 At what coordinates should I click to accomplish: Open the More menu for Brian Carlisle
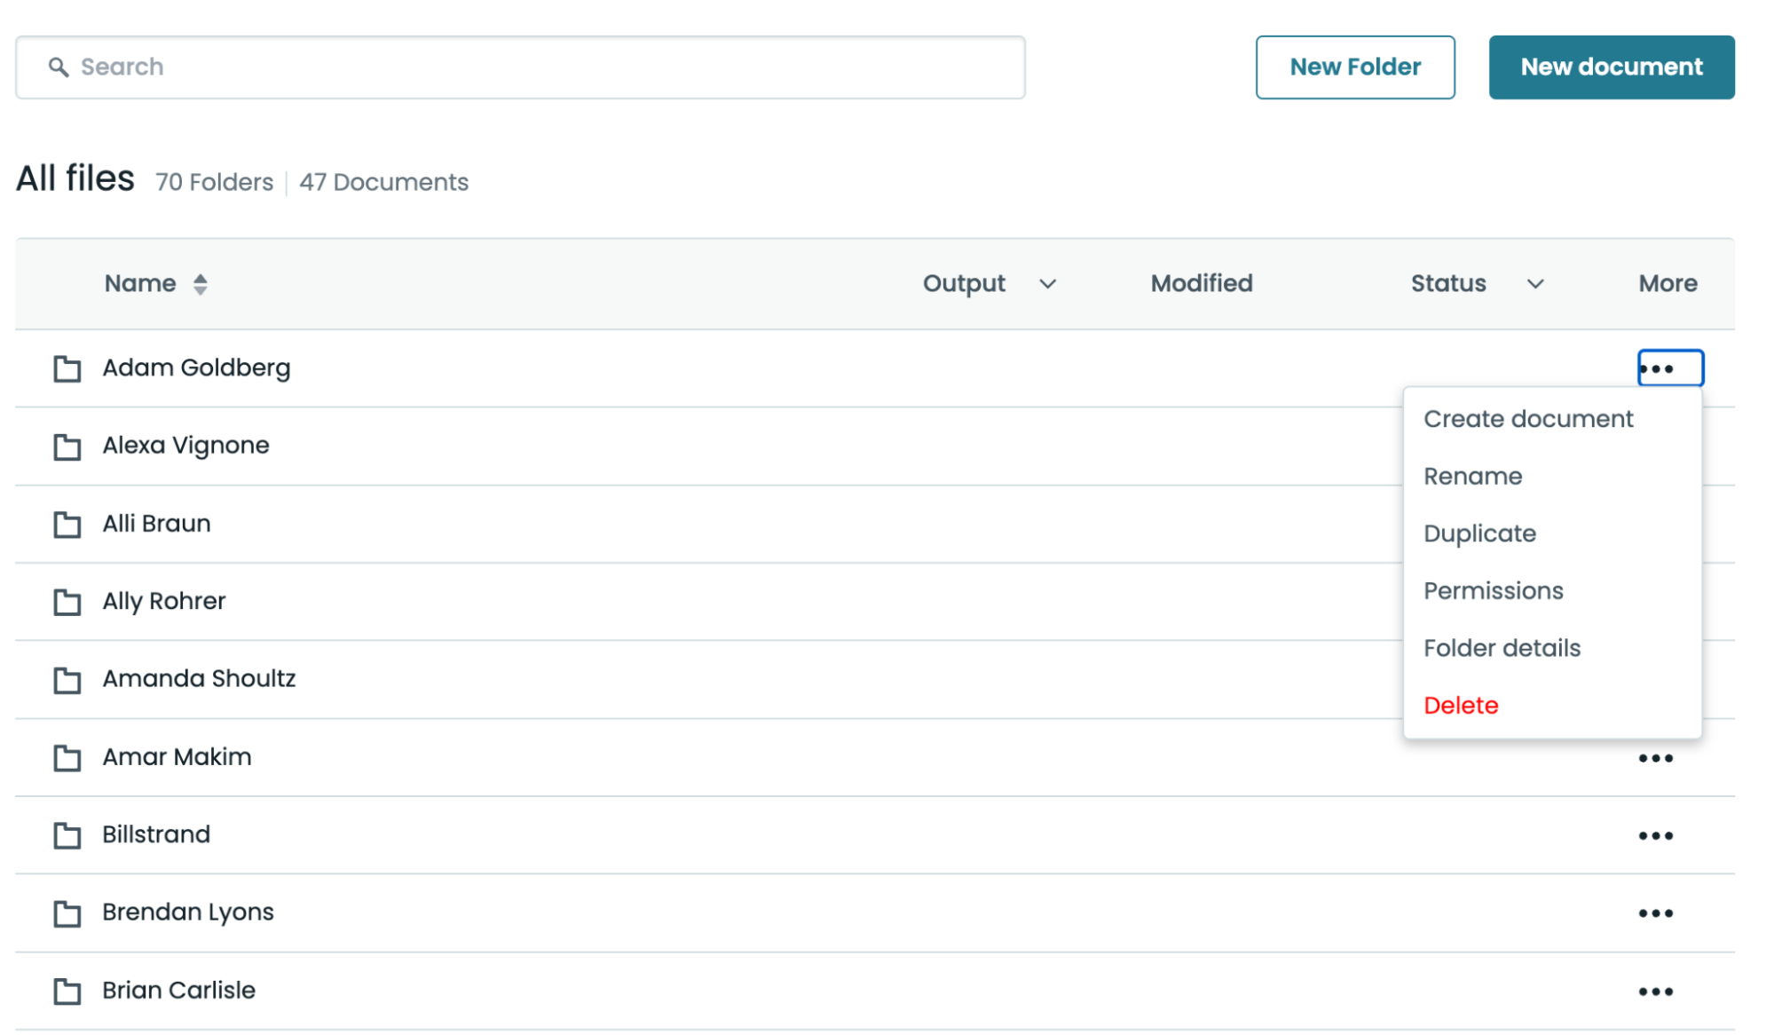pos(1656,991)
